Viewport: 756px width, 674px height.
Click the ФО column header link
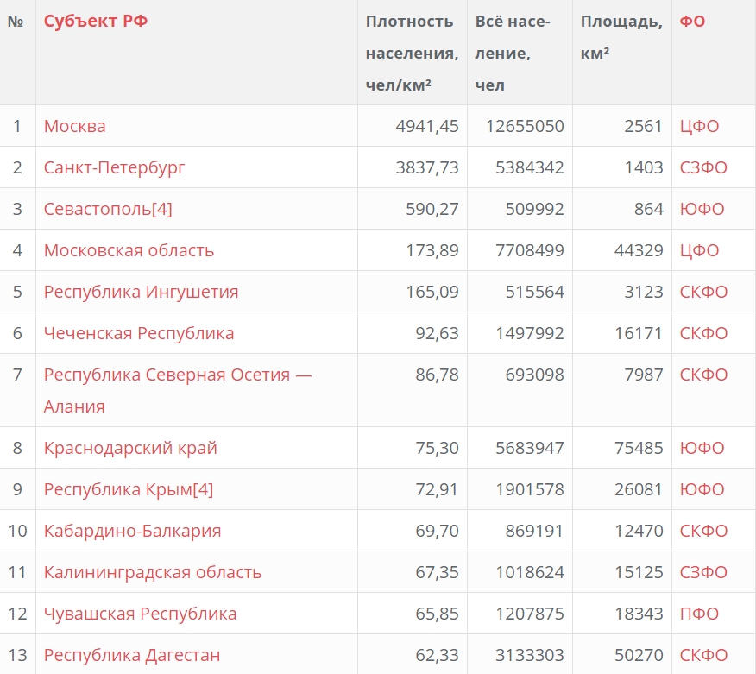[692, 22]
